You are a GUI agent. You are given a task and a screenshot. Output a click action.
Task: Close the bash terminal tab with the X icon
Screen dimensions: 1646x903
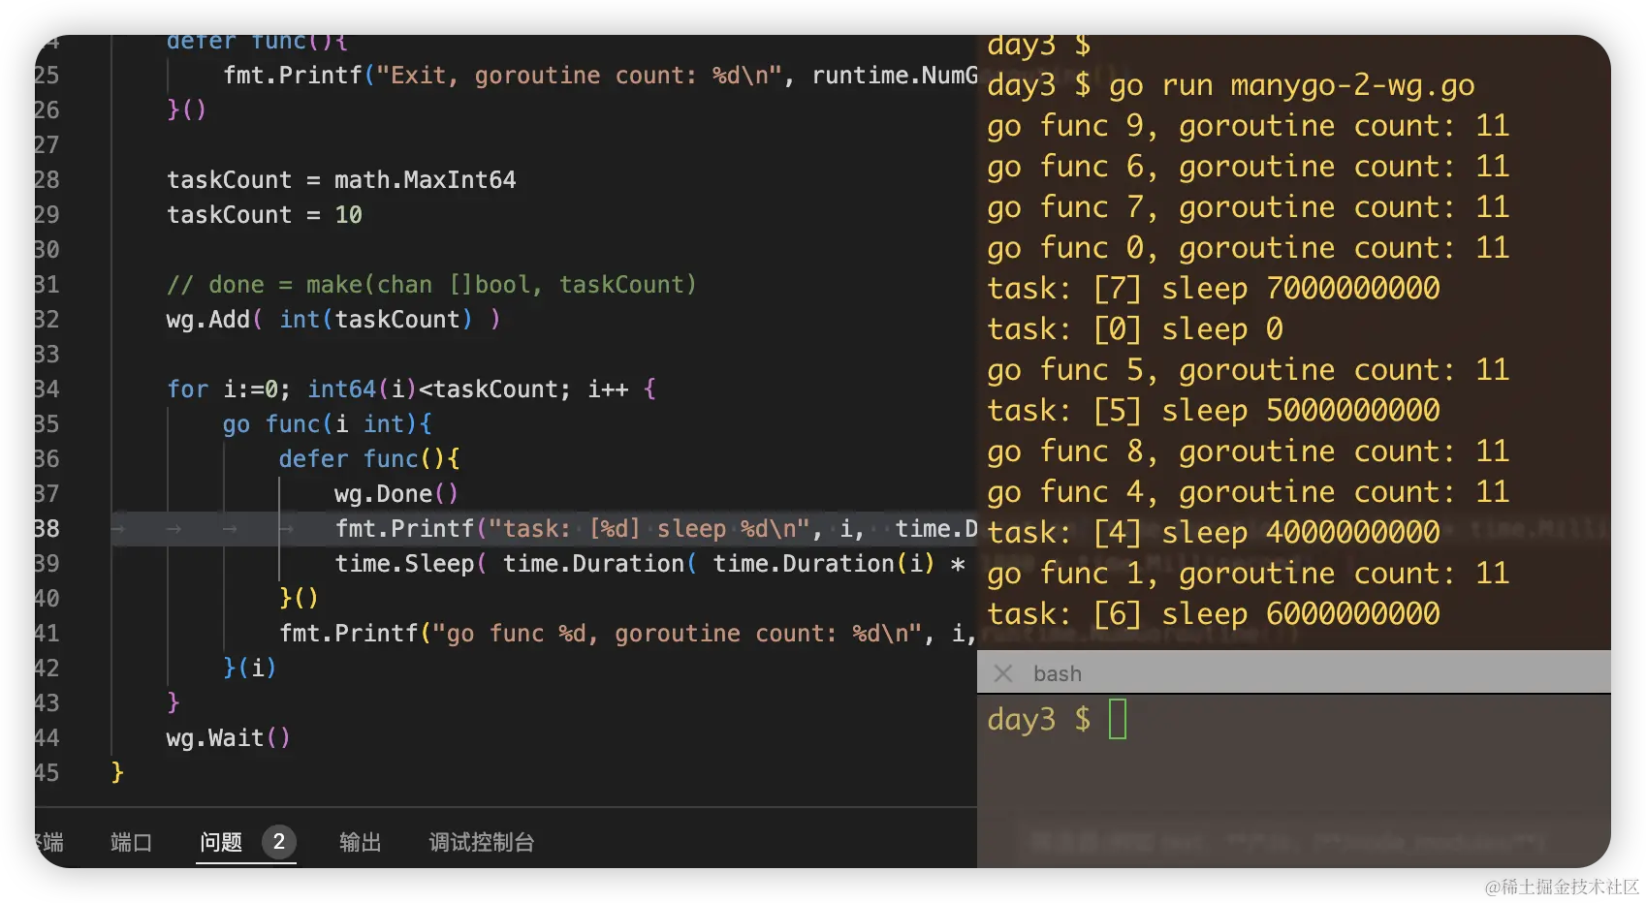click(x=1003, y=673)
